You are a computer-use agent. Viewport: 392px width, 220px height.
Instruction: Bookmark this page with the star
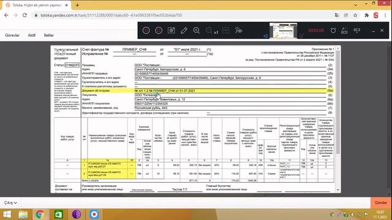355,15
